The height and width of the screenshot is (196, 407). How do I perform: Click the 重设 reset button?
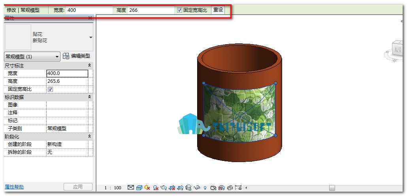click(218, 10)
